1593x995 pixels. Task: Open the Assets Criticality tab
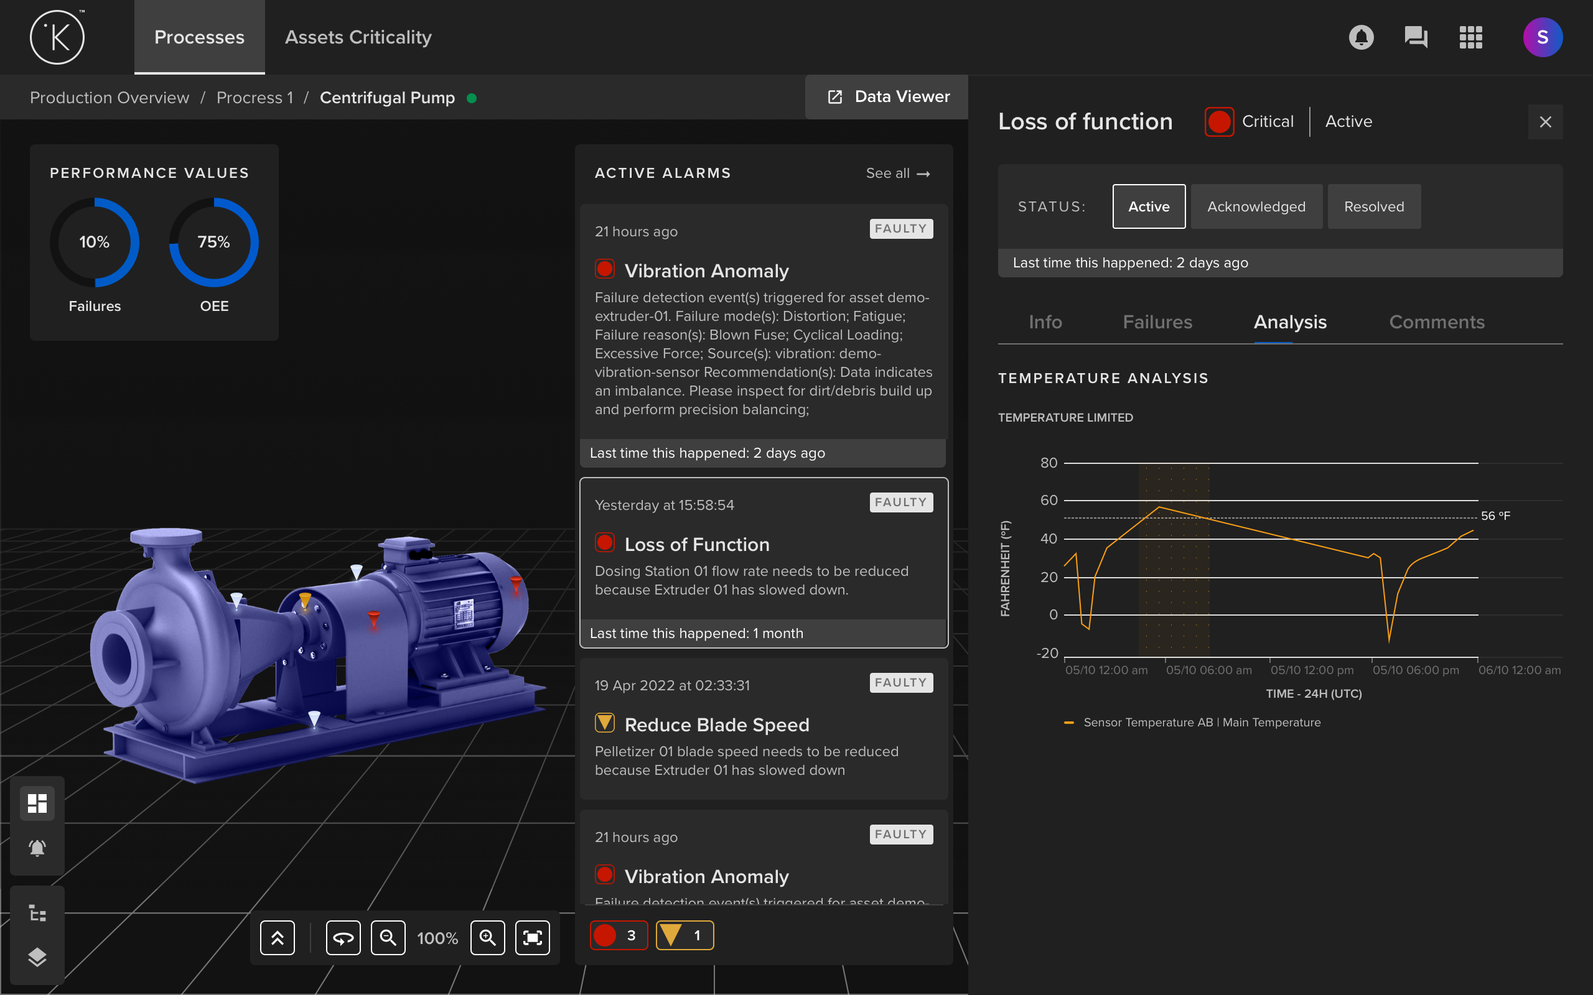pos(358,37)
